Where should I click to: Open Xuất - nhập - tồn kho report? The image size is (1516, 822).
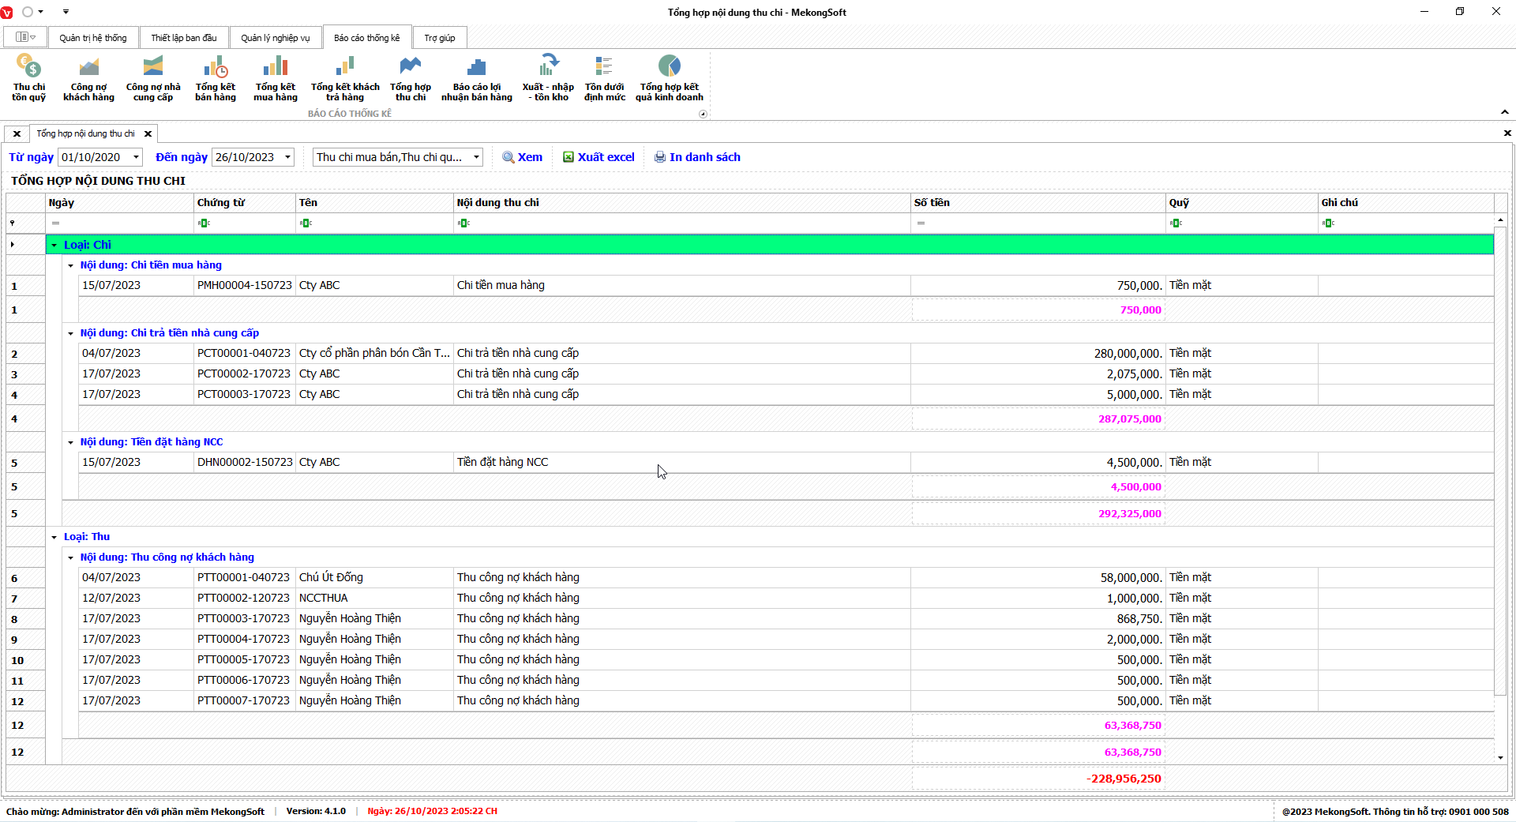coord(548,77)
